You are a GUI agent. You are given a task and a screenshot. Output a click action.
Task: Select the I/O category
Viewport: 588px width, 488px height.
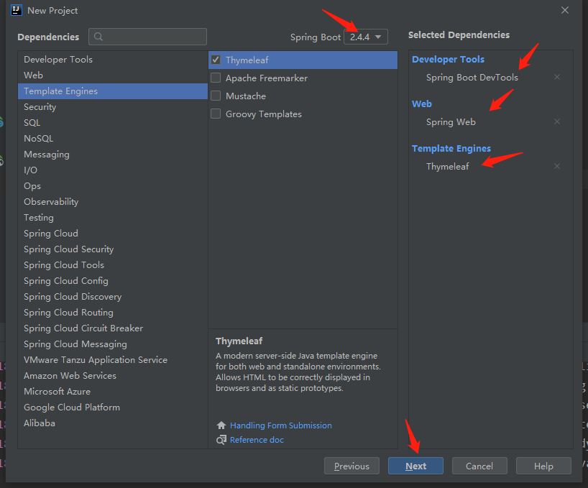pos(113,170)
